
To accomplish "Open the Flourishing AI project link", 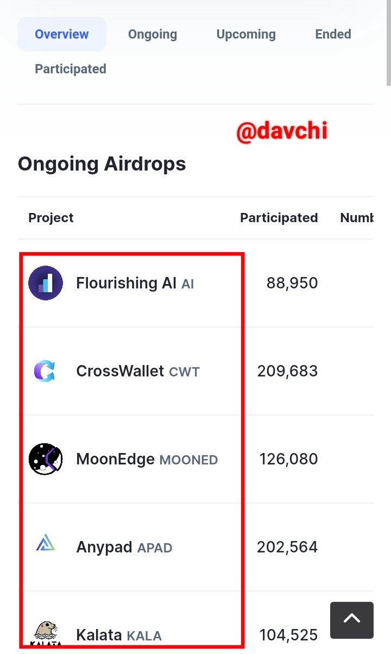I will point(135,283).
